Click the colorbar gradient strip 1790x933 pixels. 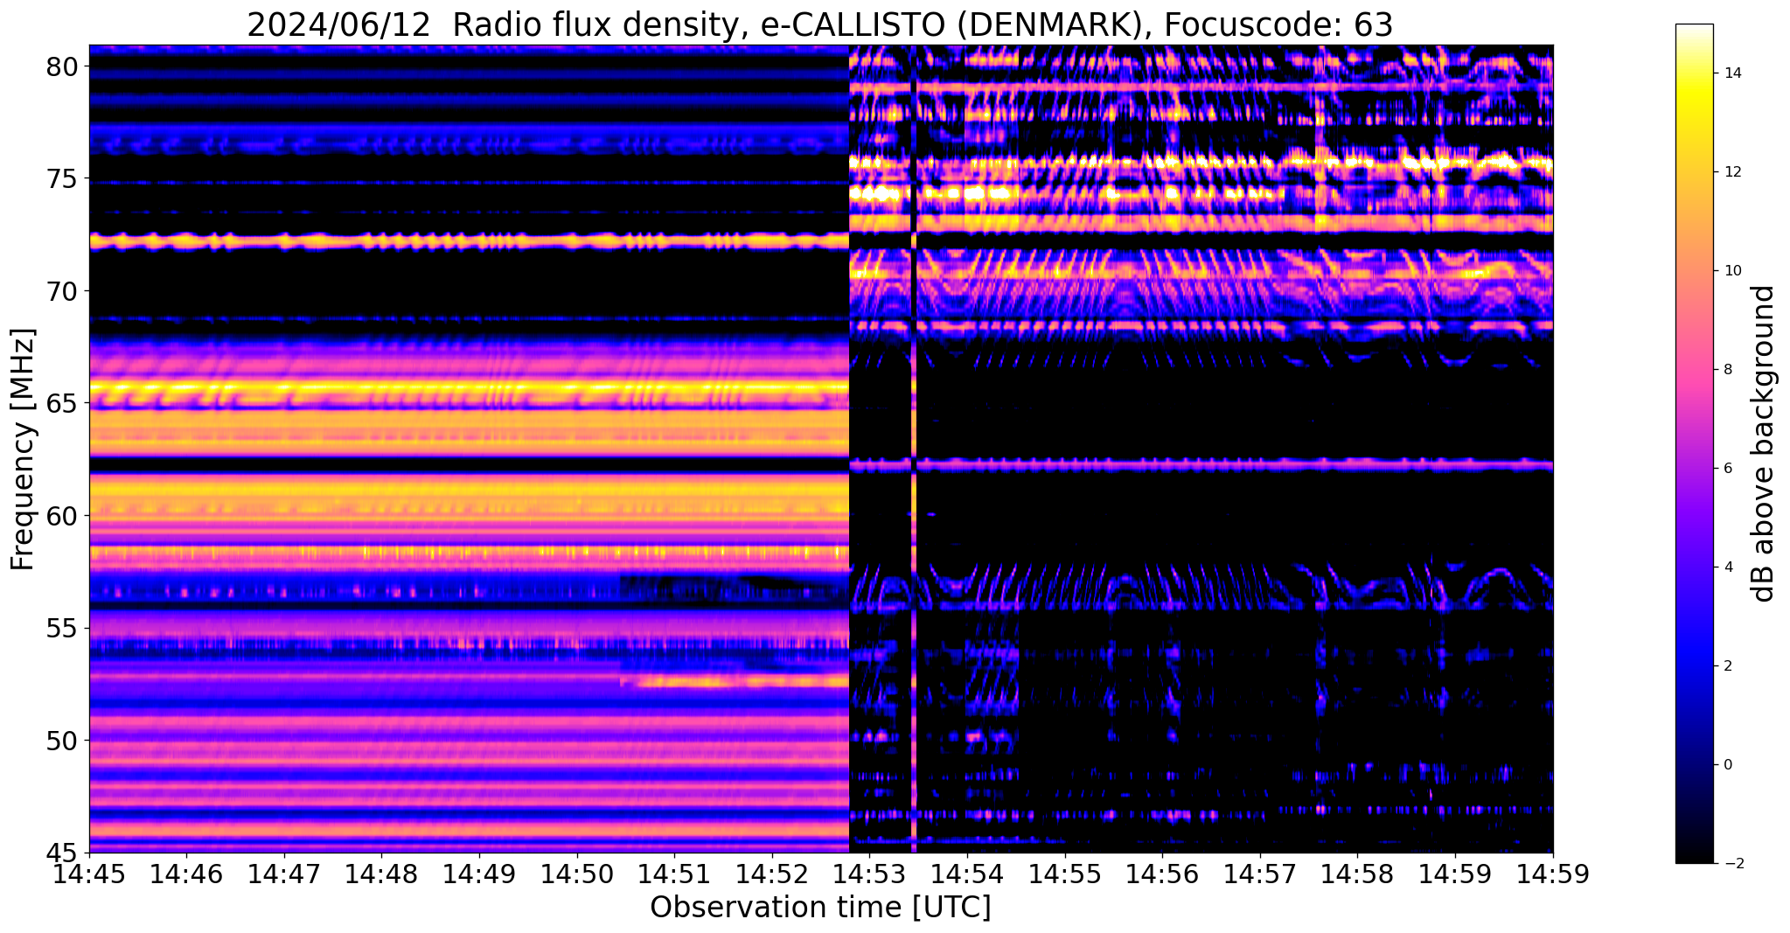pyautogui.click(x=1694, y=443)
